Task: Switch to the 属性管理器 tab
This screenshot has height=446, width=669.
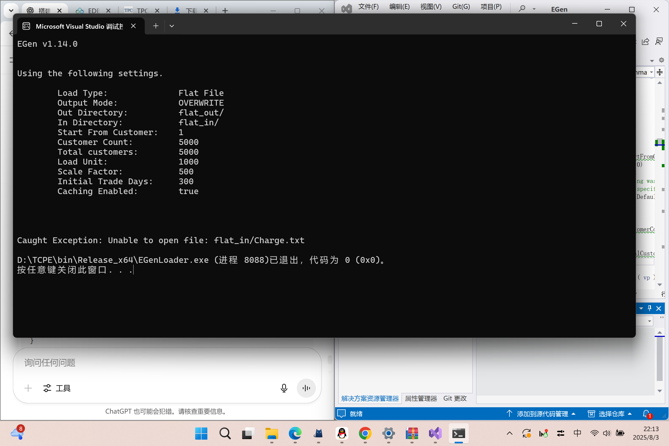Action: point(421,398)
